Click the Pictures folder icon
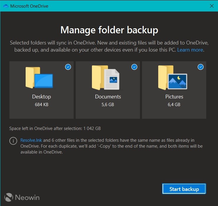 [x=172, y=78]
